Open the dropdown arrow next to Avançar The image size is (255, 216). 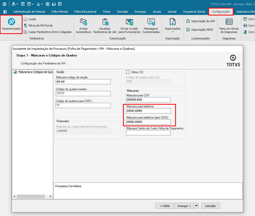[196, 206]
